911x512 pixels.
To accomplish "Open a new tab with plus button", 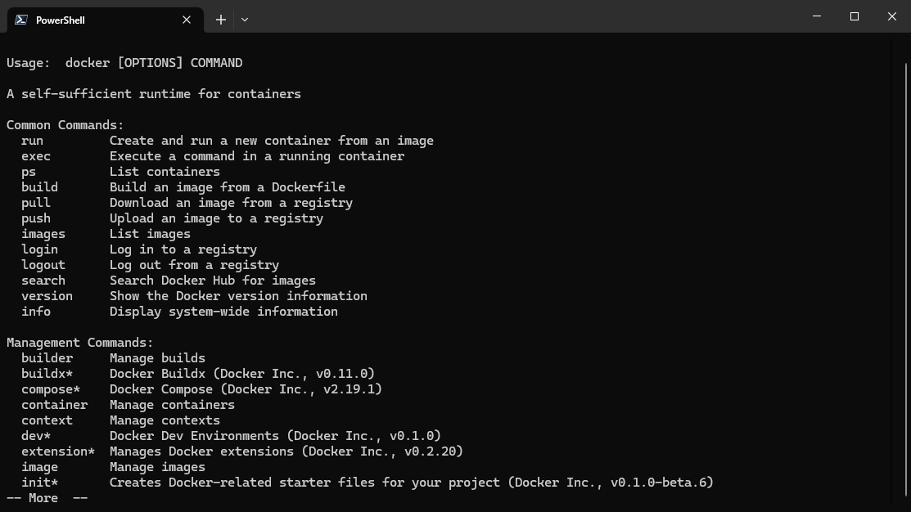I will click(221, 20).
